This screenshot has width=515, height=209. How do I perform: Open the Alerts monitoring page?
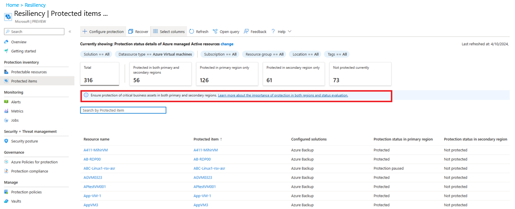tap(16, 102)
